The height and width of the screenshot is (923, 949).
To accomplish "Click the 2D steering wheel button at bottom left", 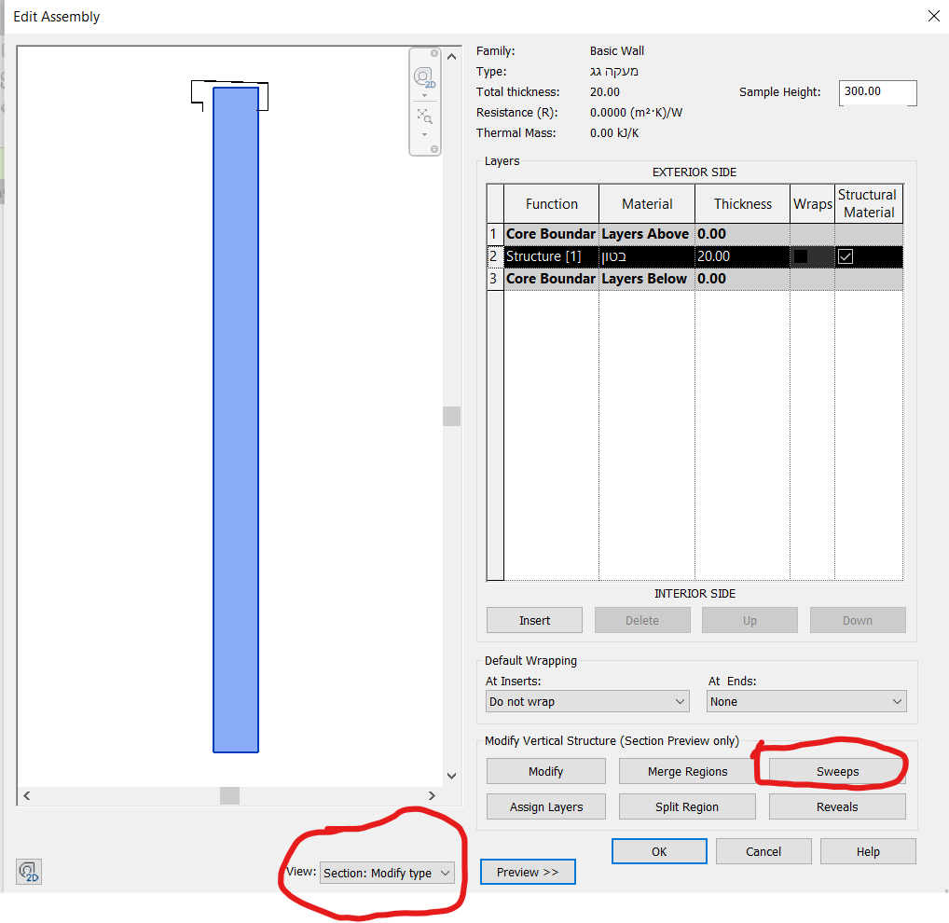I will point(29,872).
